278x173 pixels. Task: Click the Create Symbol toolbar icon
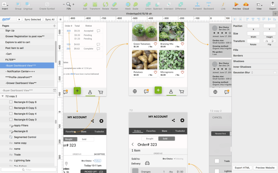47,4
